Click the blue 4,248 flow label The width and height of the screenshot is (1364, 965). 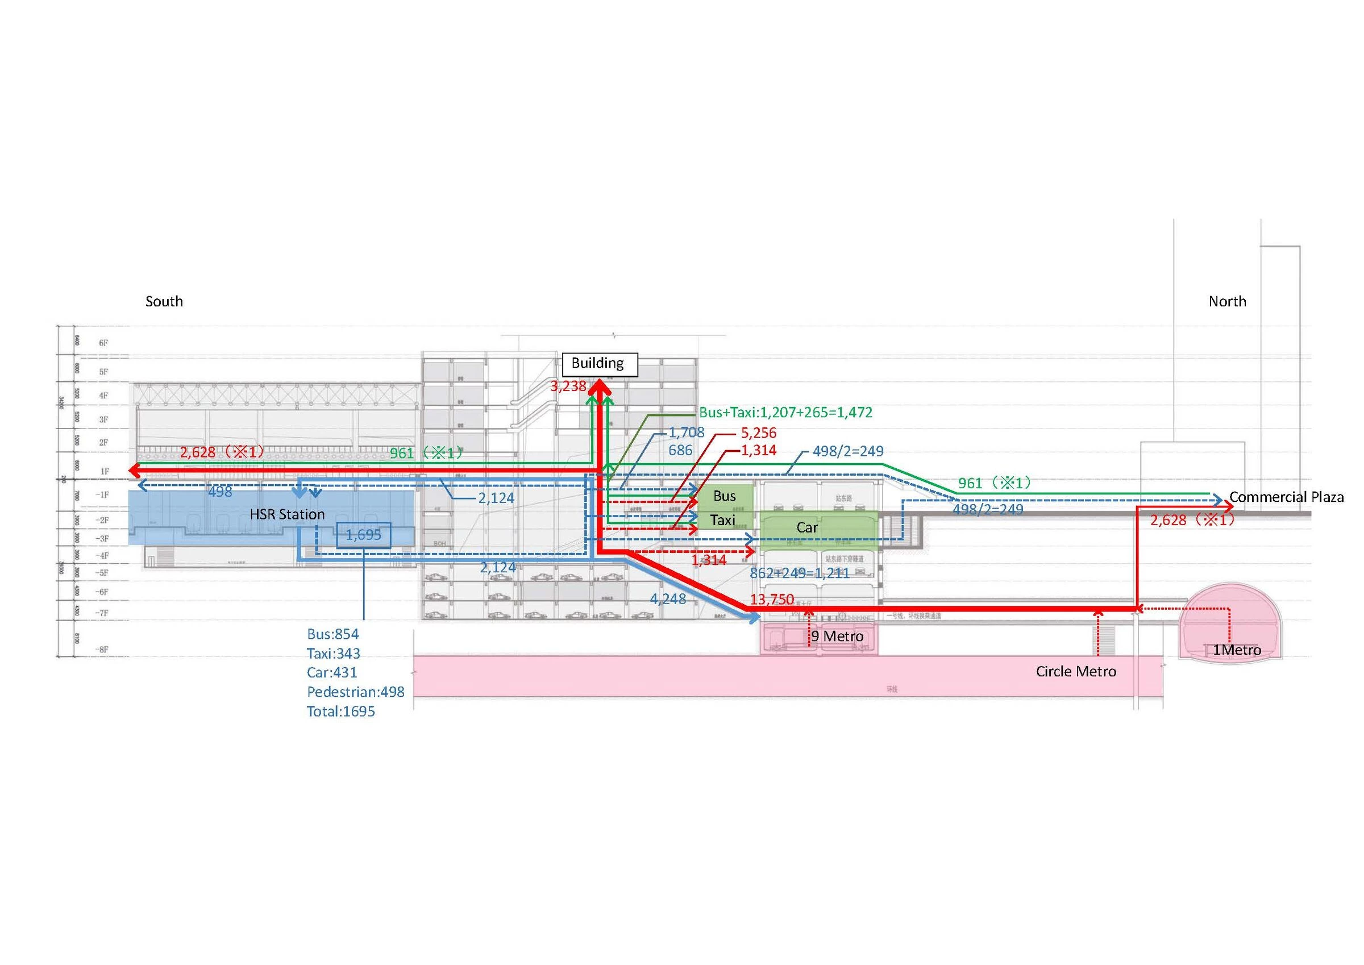coord(668,599)
